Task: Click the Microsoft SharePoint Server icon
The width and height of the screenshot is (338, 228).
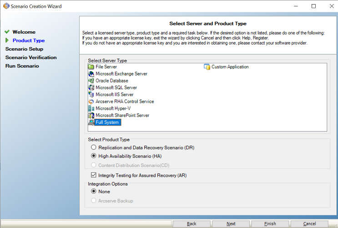Action: tap(91, 115)
